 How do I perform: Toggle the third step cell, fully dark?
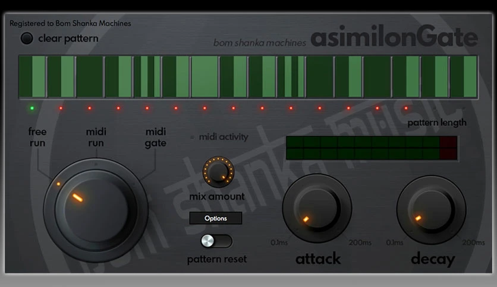coord(90,76)
